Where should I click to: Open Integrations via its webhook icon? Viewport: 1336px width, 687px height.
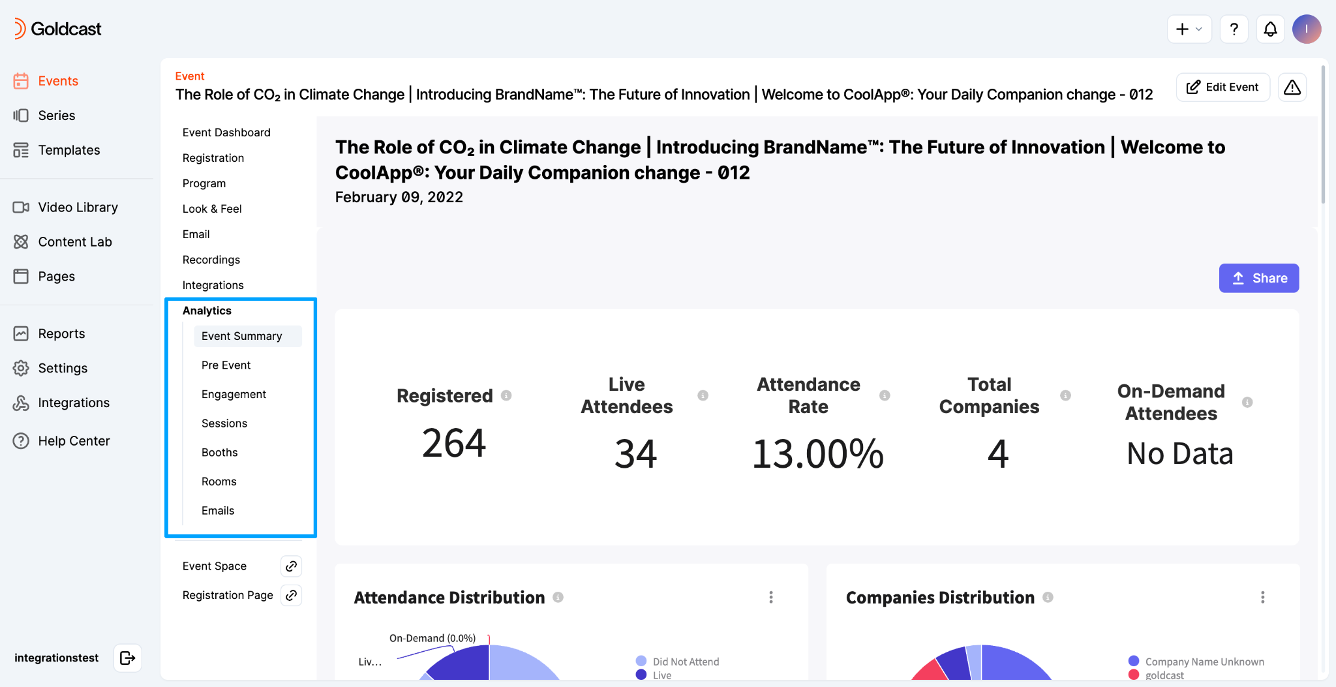tap(21, 403)
